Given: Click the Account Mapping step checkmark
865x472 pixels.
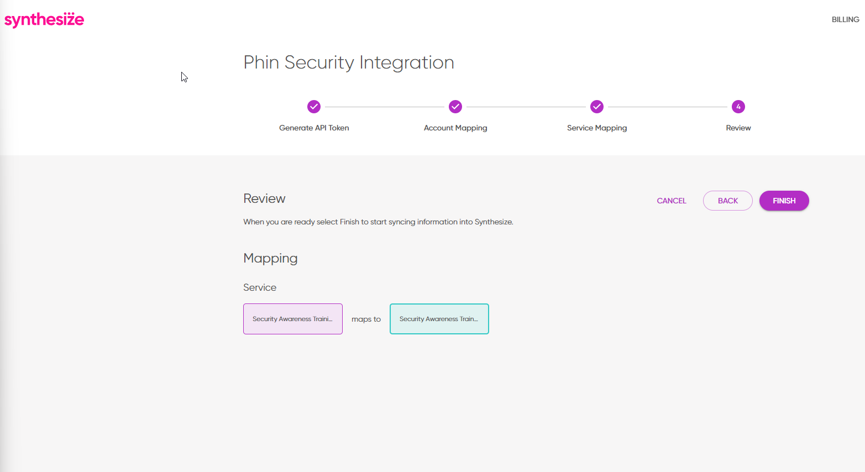Looking at the screenshot, I should 455,107.
